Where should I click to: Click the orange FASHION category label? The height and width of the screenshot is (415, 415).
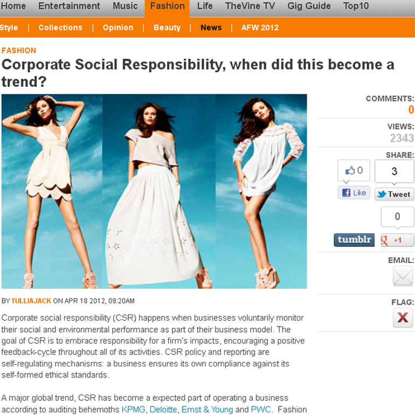click(x=19, y=51)
